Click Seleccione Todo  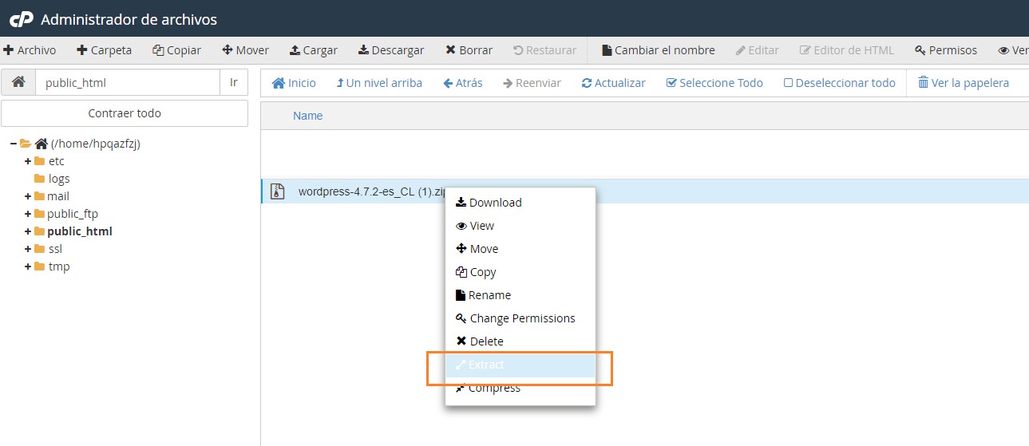tap(714, 83)
